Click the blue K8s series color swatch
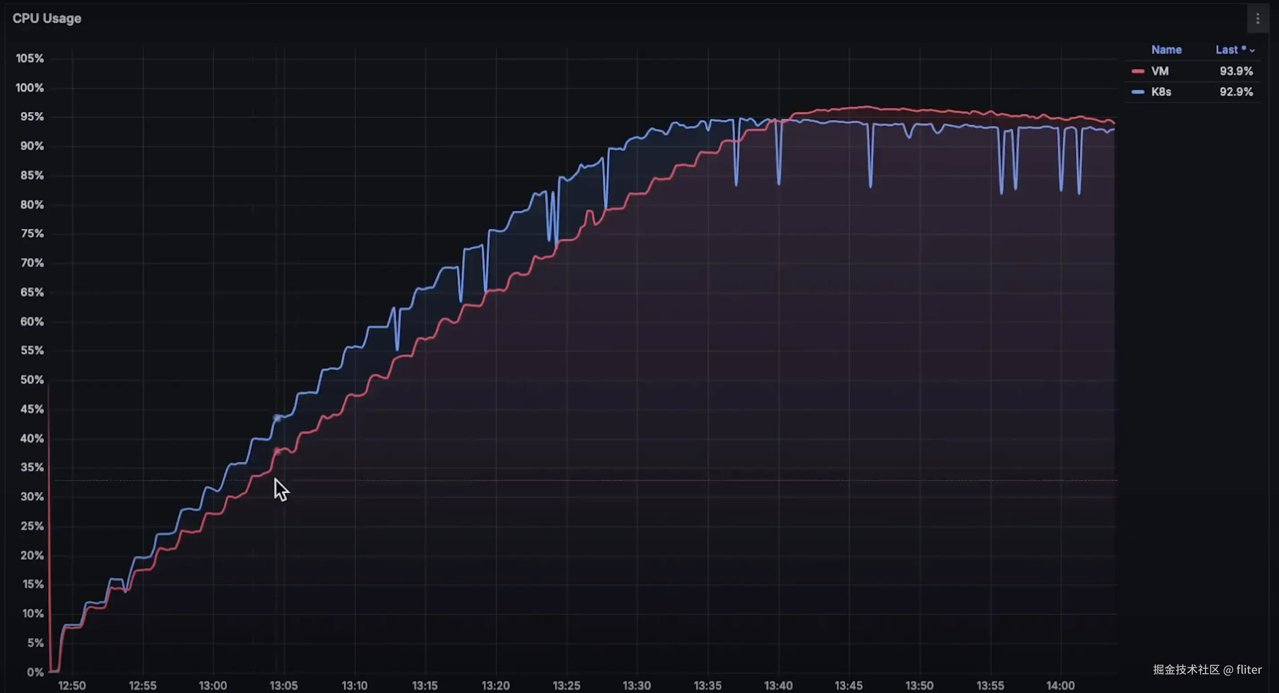The height and width of the screenshot is (693, 1279). point(1137,92)
